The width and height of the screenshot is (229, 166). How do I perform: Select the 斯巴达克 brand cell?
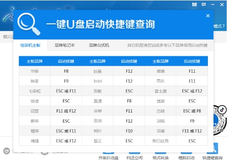point(161,141)
